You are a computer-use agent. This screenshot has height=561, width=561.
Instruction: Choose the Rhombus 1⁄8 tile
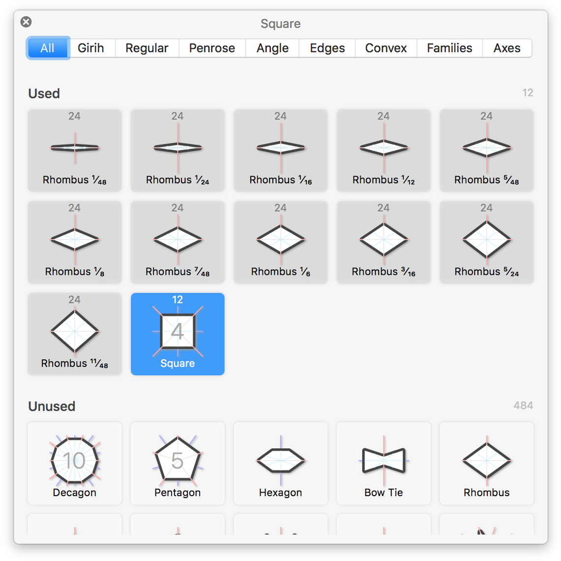(75, 242)
